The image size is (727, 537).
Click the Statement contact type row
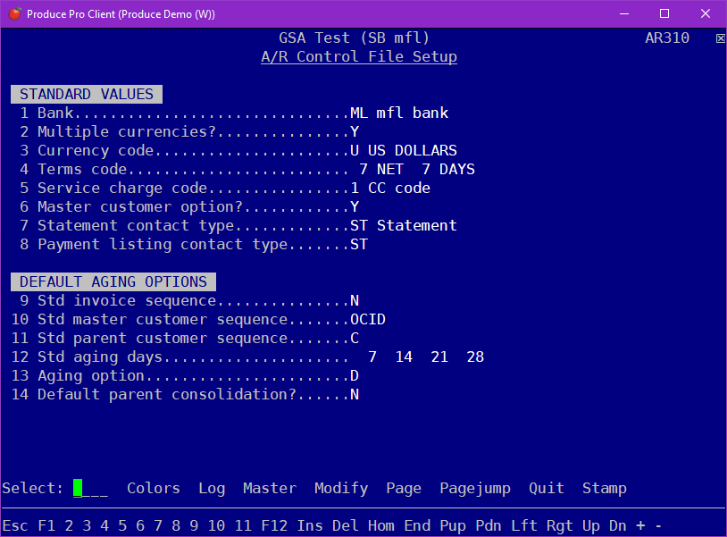tap(238, 225)
